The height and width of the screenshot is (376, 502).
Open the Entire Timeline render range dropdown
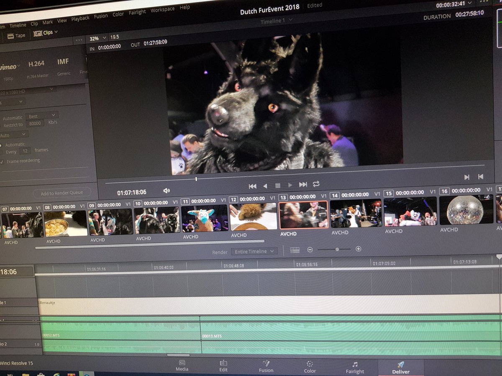pos(254,251)
